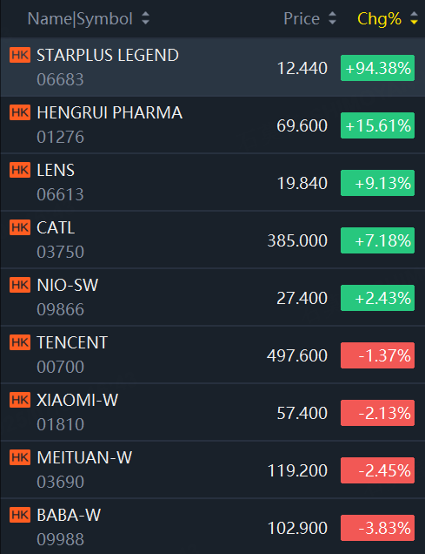Image resolution: width=425 pixels, height=554 pixels.
Task: Open the NIO-SW stock name
Action: [x=67, y=285]
